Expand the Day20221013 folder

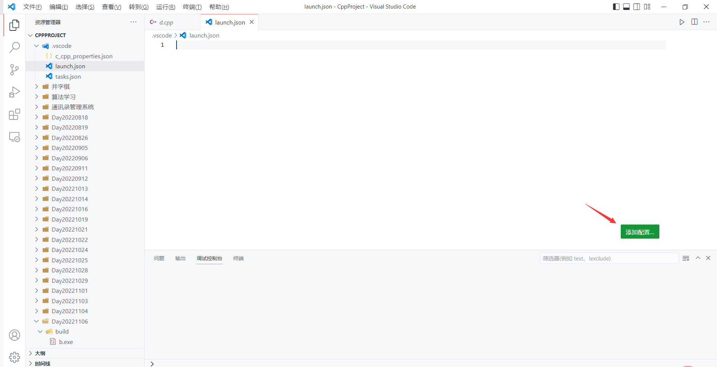click(85, 189)
